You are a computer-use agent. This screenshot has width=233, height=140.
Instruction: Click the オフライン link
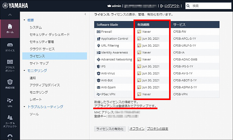coord(137,129)
